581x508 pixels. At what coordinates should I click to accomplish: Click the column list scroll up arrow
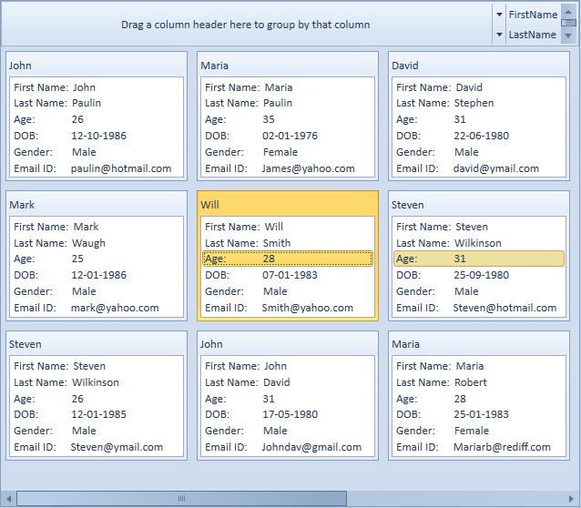coord(568,14)
